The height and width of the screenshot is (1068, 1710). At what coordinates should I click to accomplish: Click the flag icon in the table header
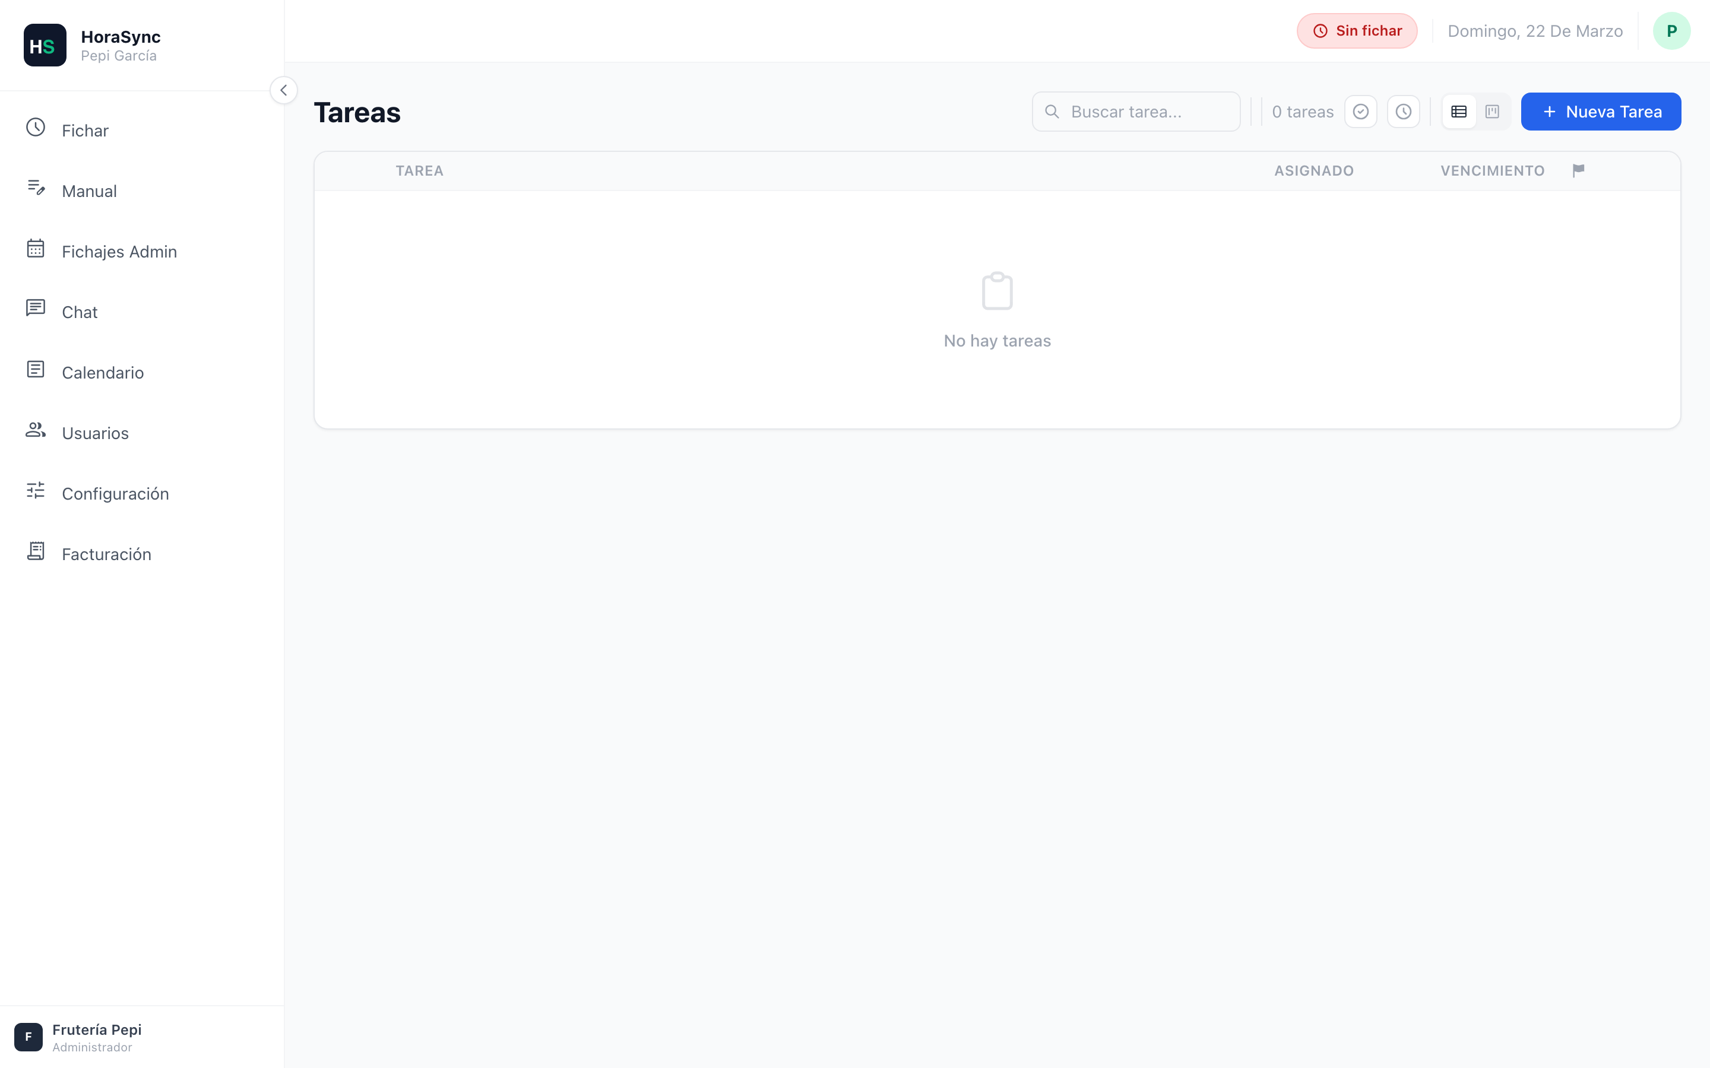pyautogui.click(x=1579, y=170)
